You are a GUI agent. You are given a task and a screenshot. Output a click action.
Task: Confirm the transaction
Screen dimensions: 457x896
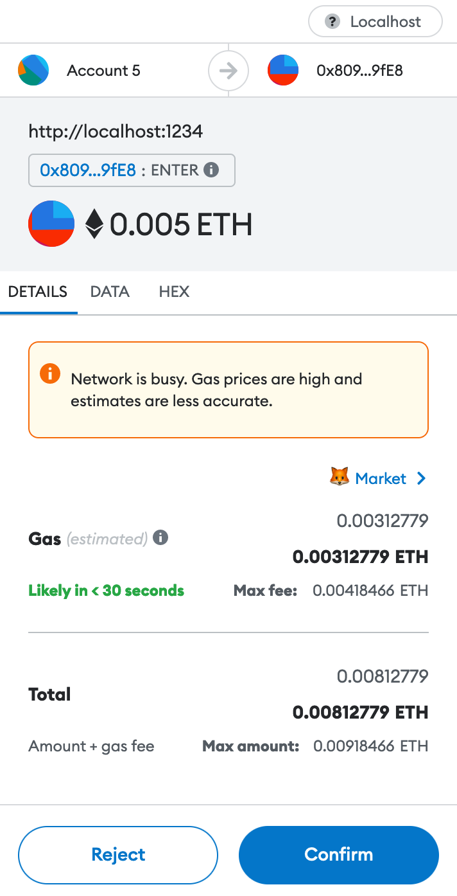(x=338, y=854)
